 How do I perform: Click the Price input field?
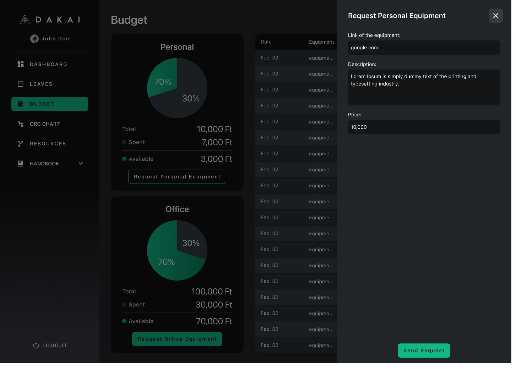pos(424,127)
